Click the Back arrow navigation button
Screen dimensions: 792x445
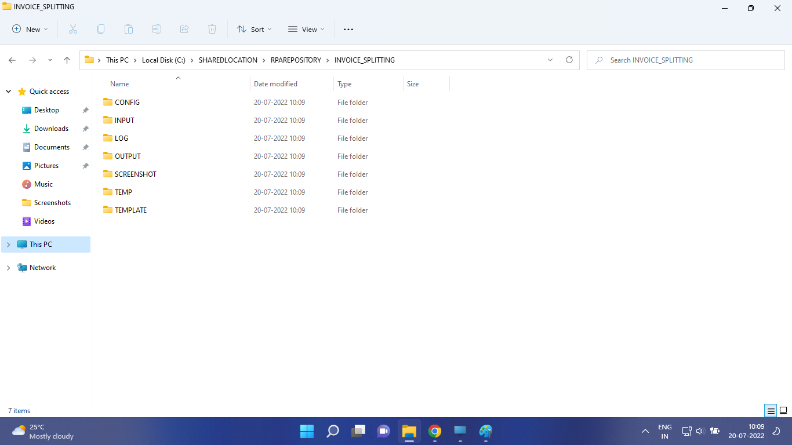point(12,60)
